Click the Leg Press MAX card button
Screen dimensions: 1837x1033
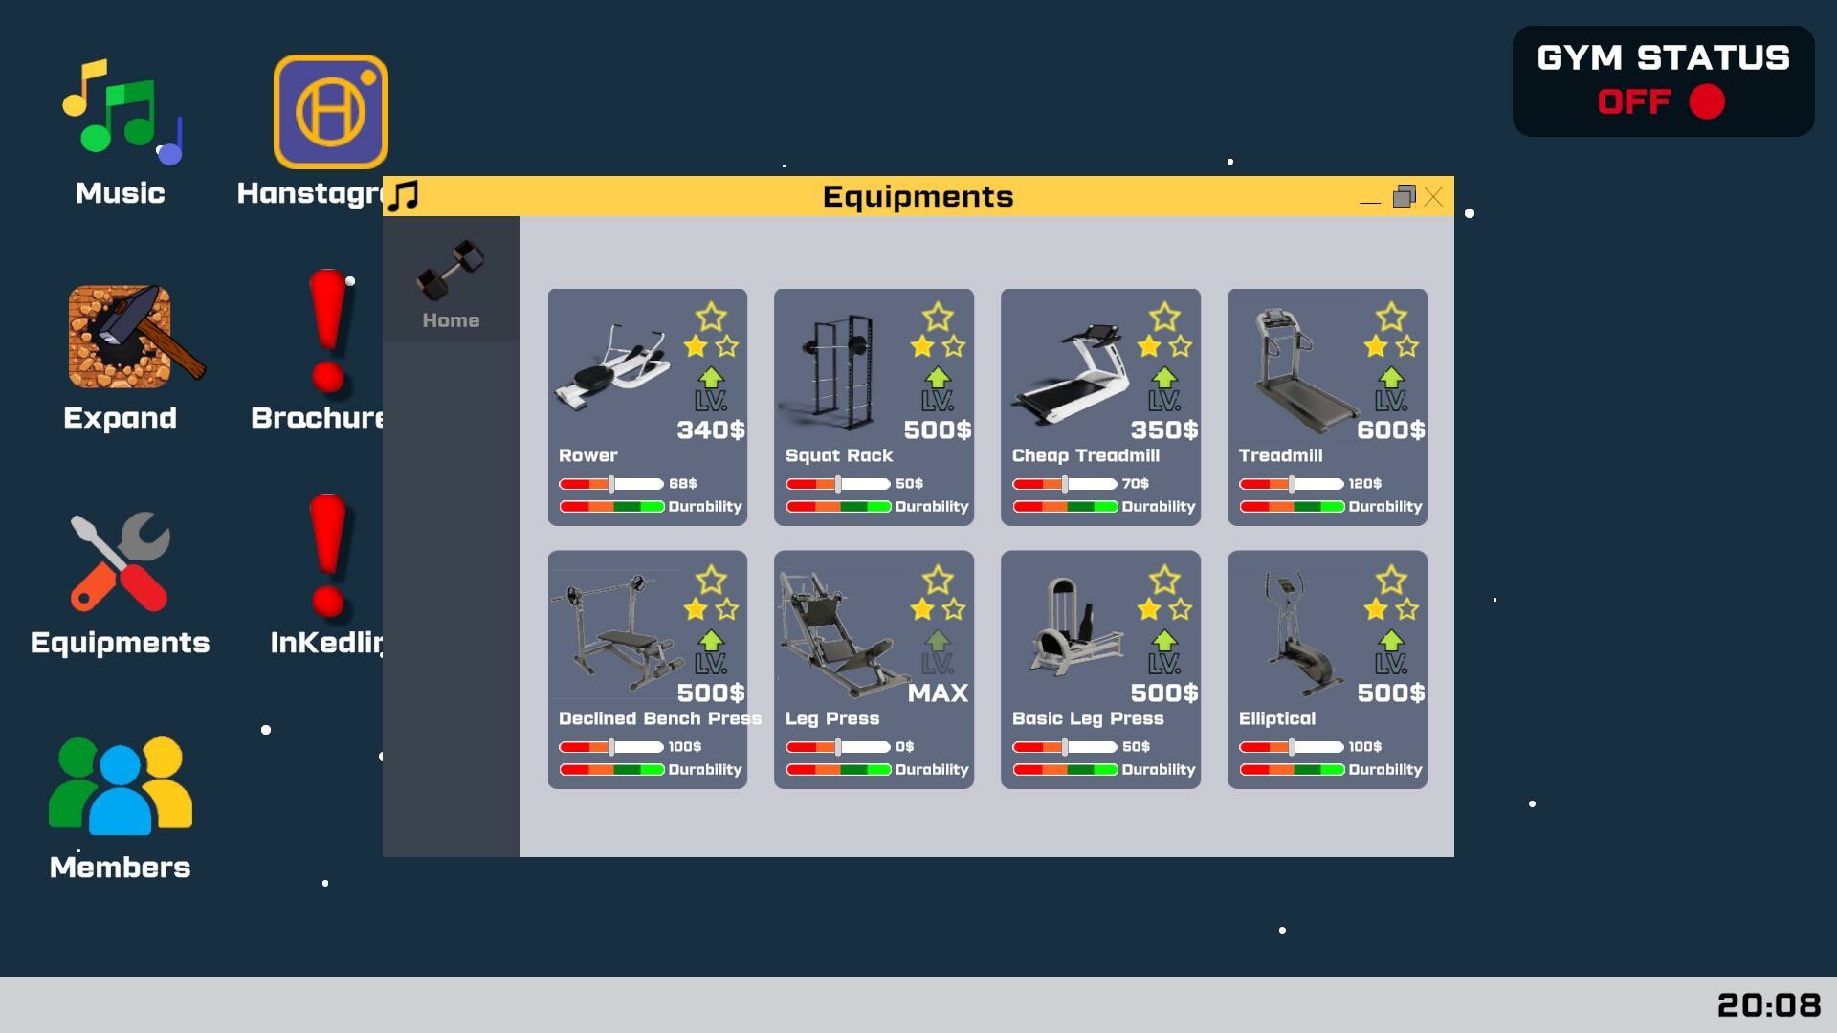tap(874, 670)
